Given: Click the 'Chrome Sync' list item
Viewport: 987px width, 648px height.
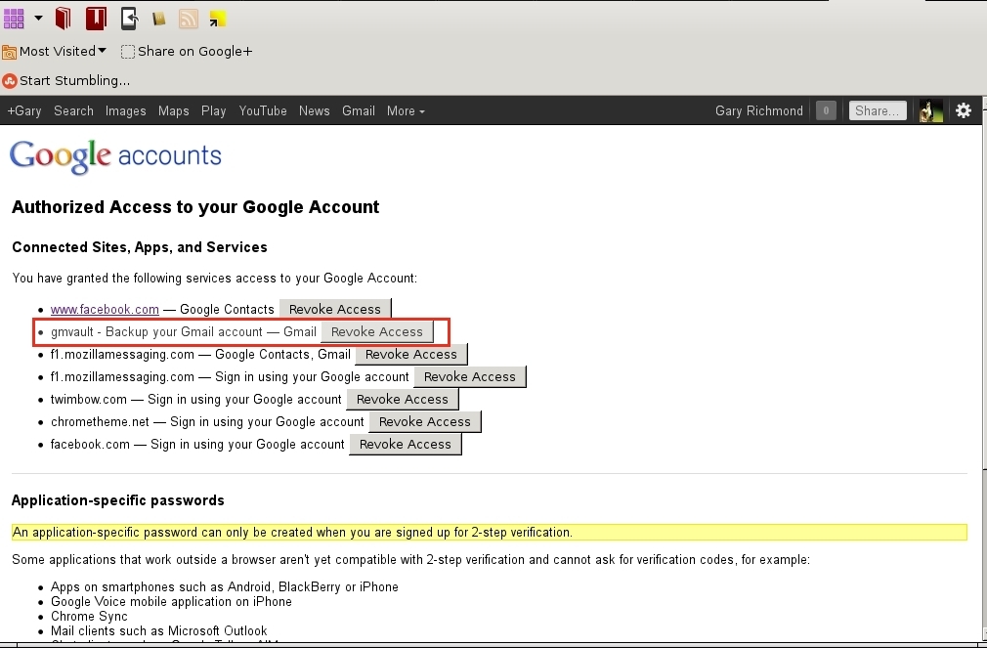Looking at the screenshot, I should [x=89, y=617].
